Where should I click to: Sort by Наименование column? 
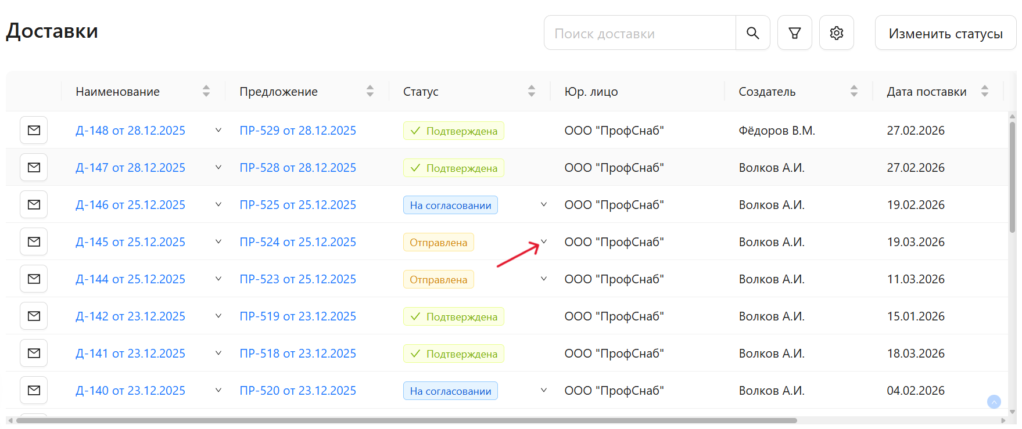[x=206, y=91]
